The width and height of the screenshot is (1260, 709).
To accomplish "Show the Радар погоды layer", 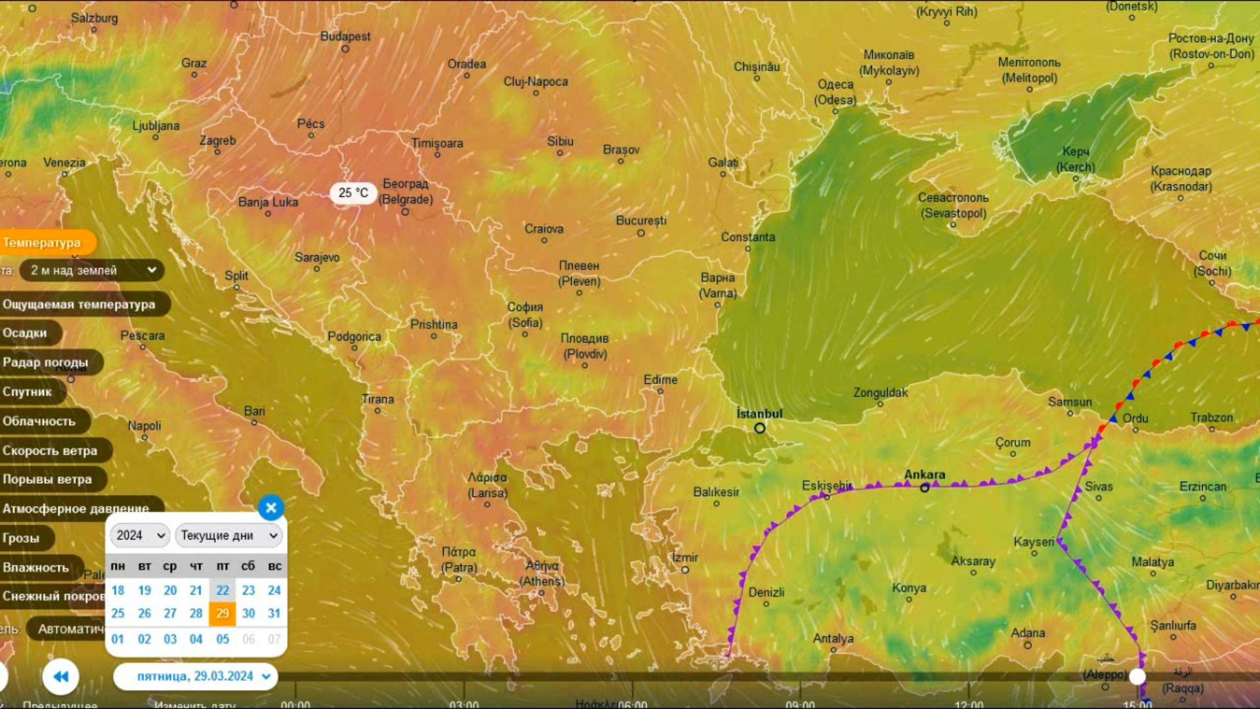I will pyautogui.click(x=46, y=362).
